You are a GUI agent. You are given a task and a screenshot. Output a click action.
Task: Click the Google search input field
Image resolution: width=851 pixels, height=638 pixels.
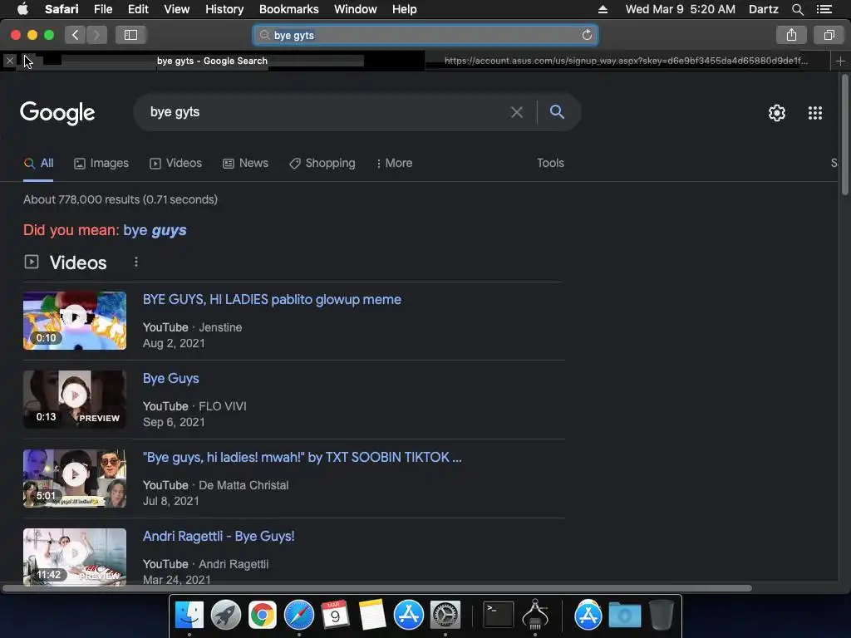coord(326,112)
